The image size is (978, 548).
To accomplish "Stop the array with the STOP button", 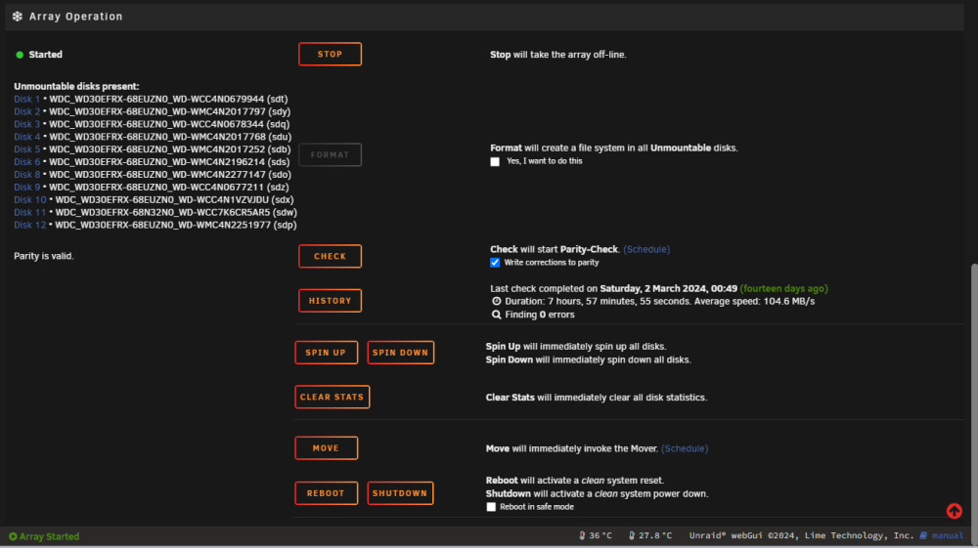I will pos(330,54).
